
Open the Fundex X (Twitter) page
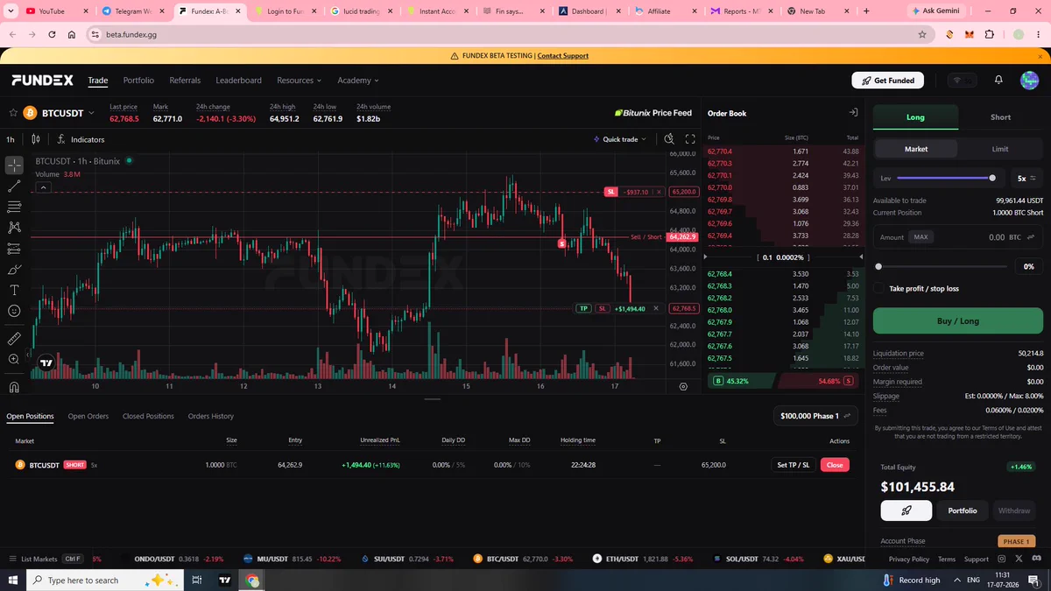1019,559
